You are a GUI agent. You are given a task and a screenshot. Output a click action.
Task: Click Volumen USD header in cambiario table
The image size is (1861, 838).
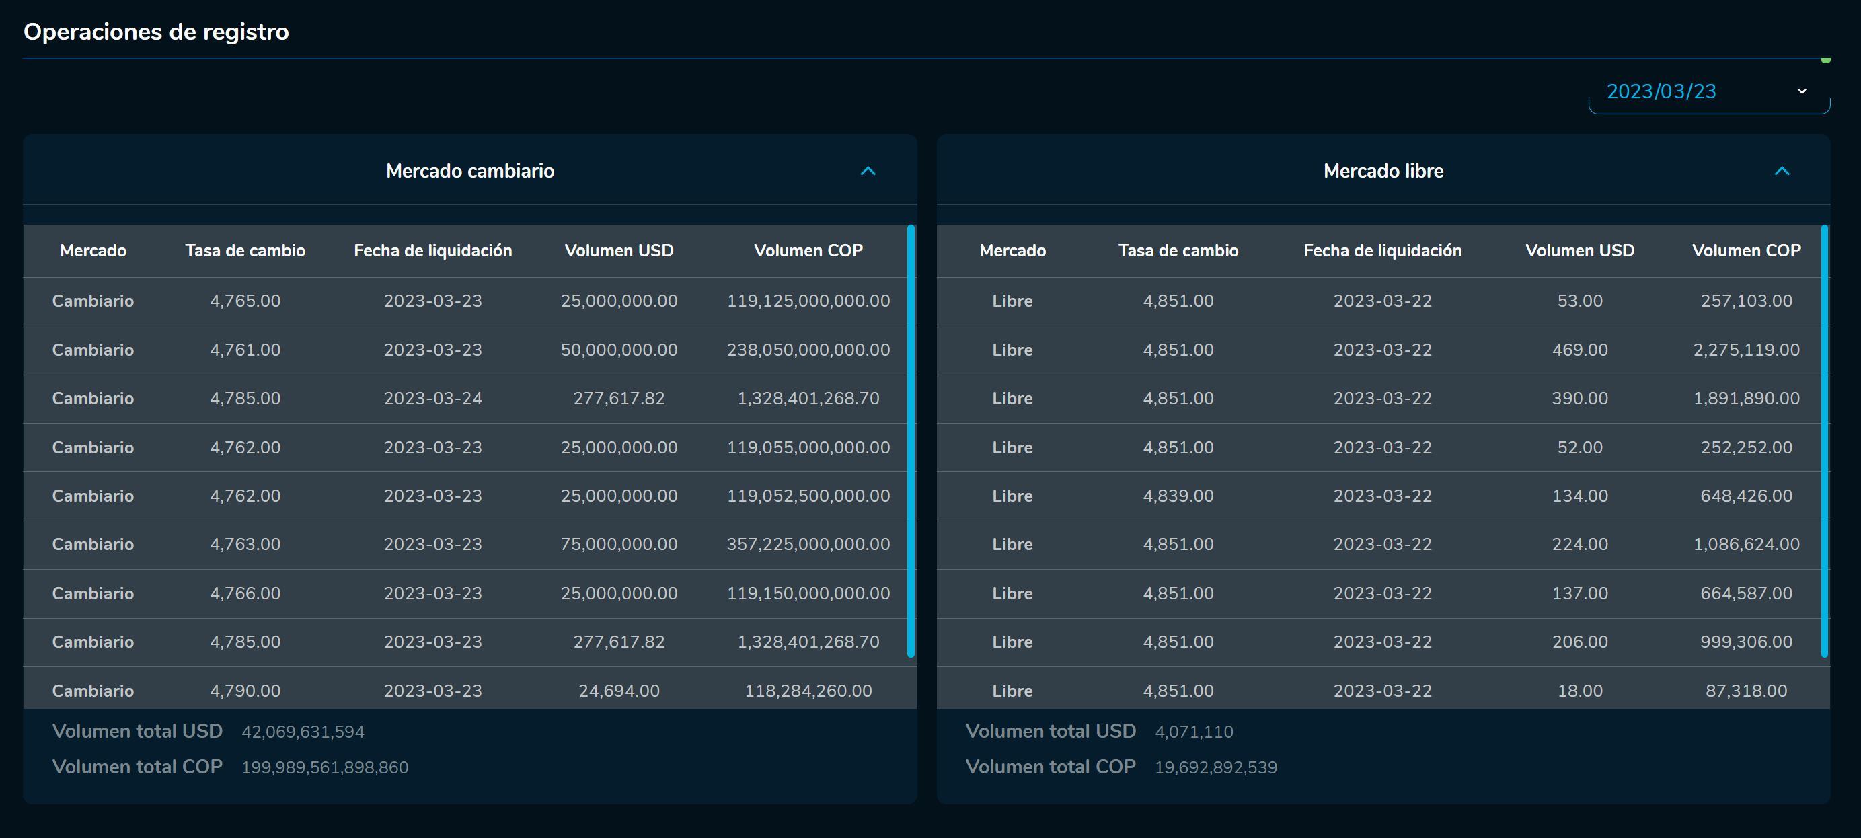click(618, 251)
